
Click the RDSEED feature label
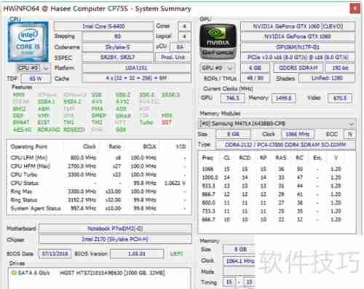point(74,130)
